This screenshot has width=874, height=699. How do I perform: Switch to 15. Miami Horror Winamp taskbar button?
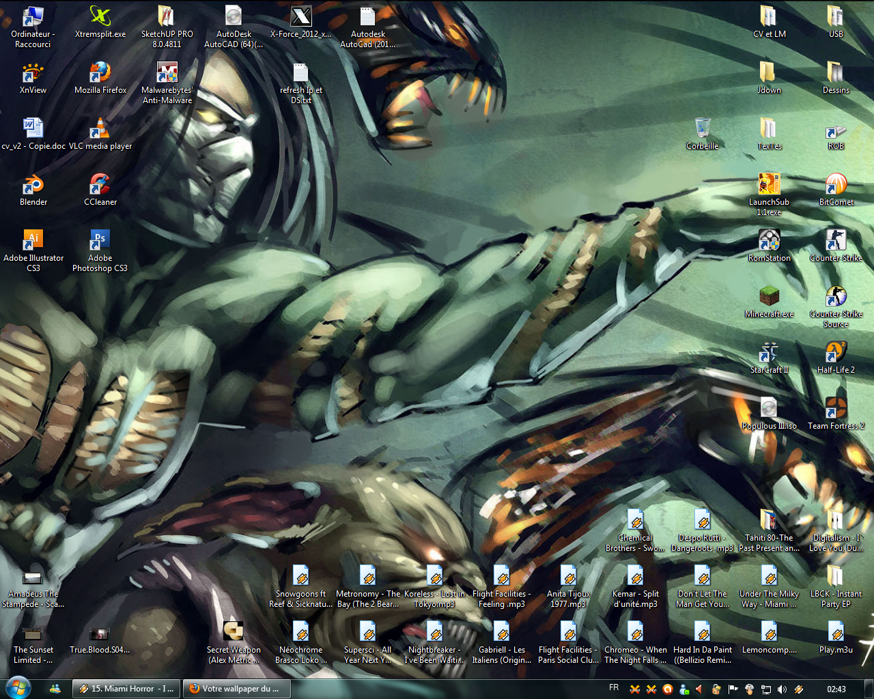point(128,689)
